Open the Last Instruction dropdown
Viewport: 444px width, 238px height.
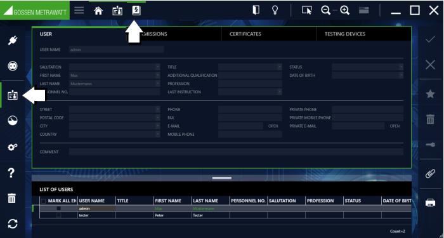tap(280, 92)
